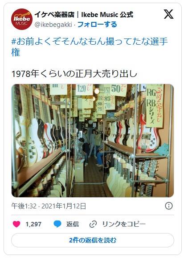
Task: Click the 1,297 likes count
Action: (x=33, y=224)
